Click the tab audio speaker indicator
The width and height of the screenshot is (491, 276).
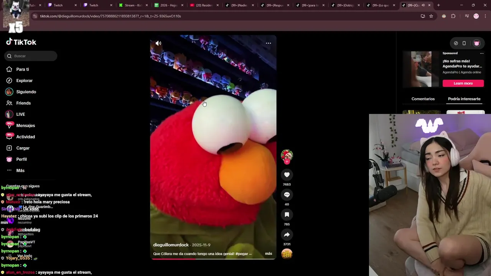tap(423, 5)
